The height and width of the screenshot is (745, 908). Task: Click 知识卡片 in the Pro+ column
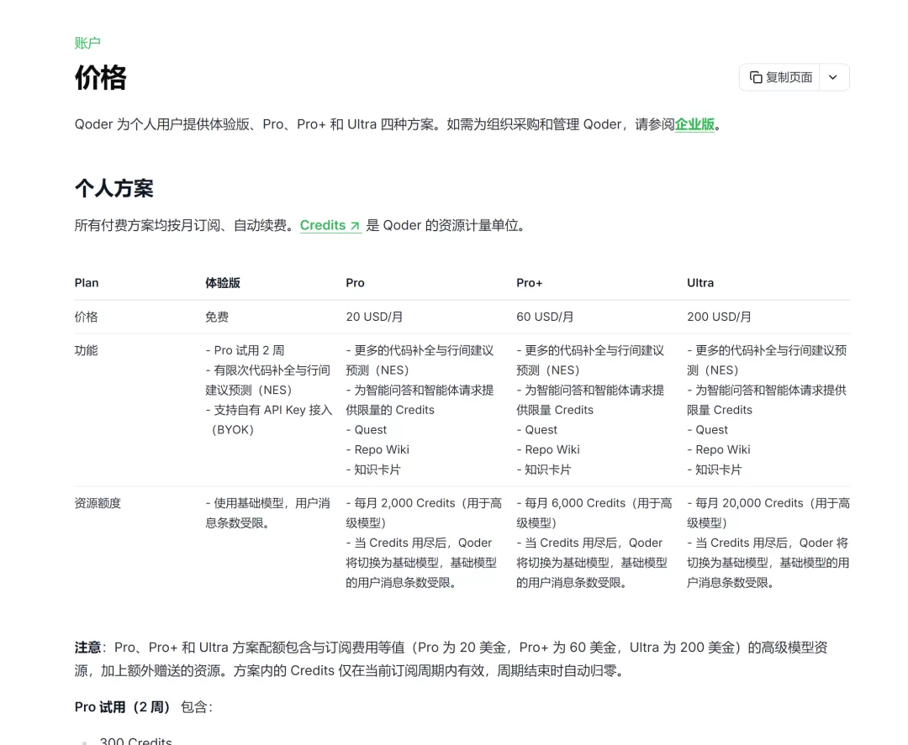tap(548, 470)
